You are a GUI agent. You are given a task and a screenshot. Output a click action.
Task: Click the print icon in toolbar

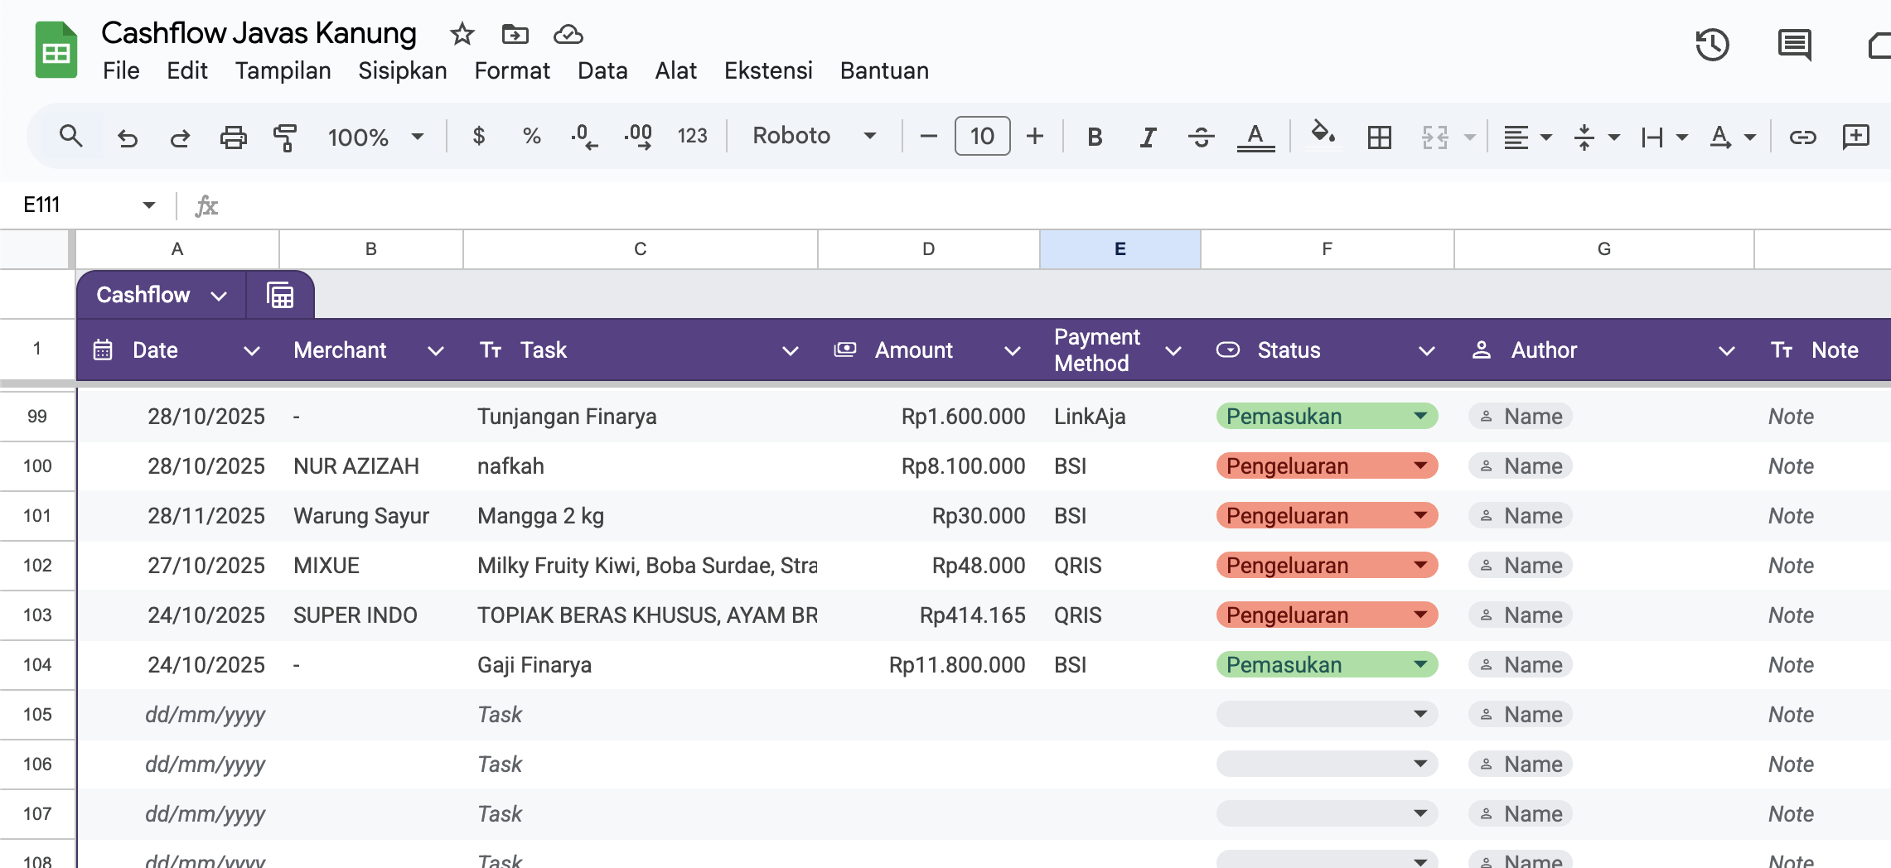[x=233, y=137]
